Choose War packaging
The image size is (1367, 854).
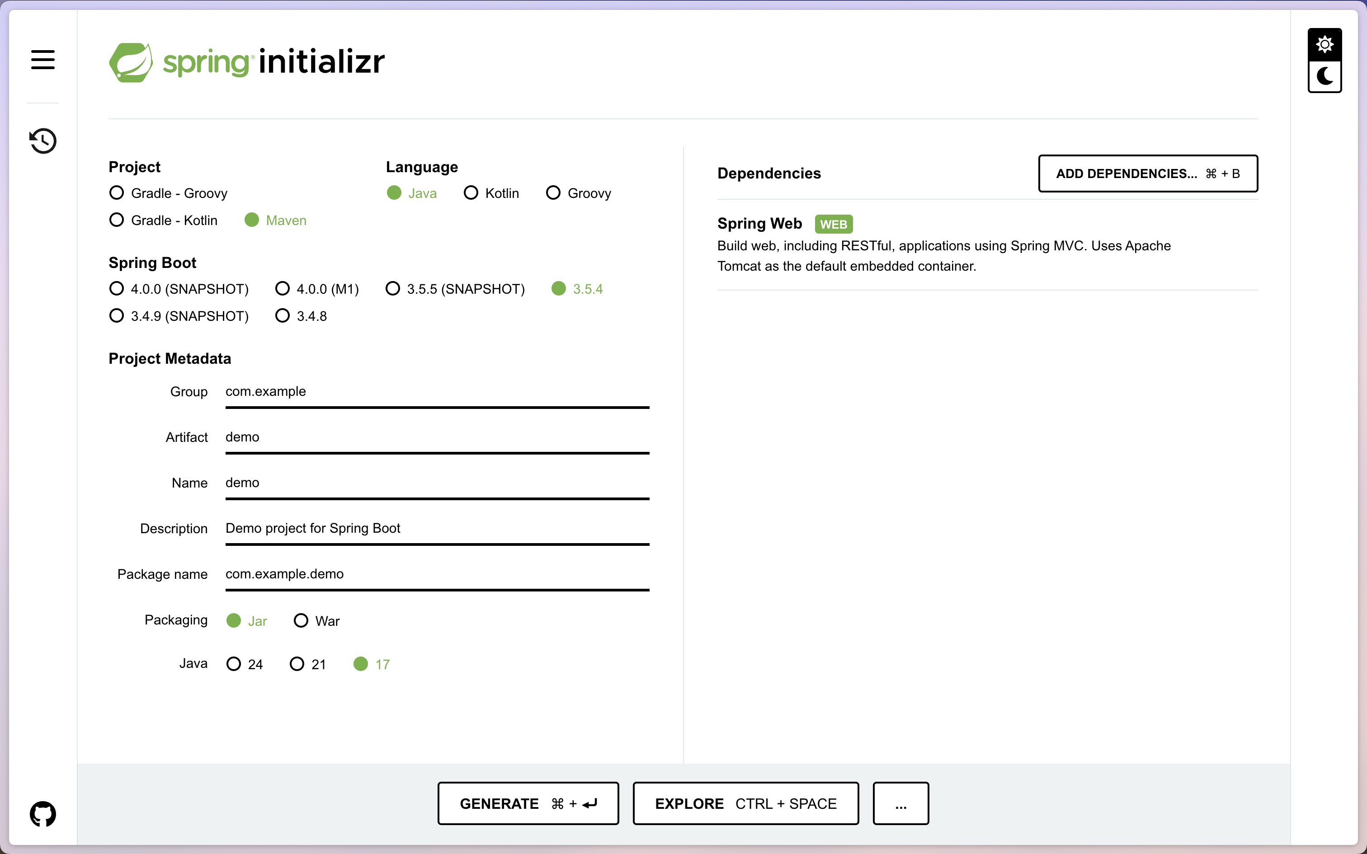pyautogui.click(x=317, y=621)
